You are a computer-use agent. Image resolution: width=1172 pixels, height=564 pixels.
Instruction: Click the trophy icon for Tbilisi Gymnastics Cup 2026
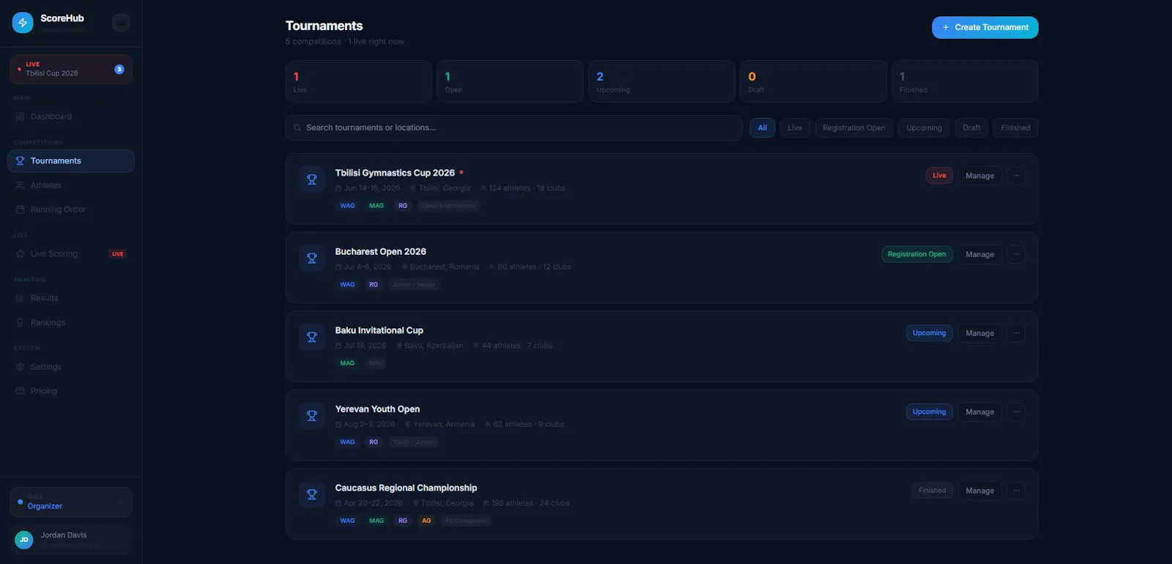tap(311, 179)
